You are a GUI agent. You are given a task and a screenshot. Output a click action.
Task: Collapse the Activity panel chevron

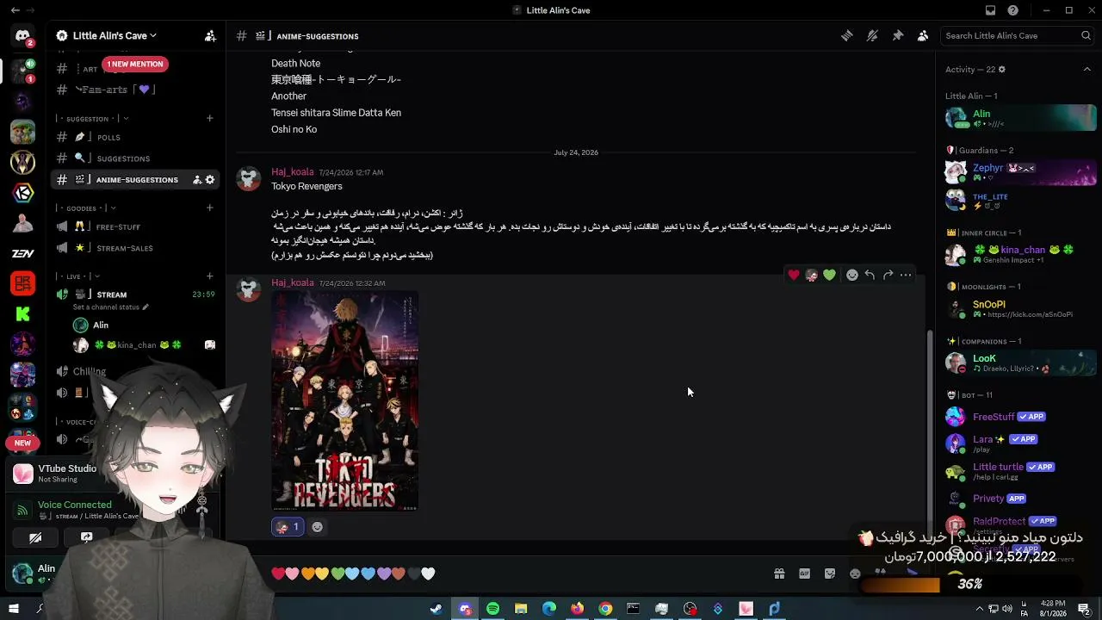click(1087, 70)
